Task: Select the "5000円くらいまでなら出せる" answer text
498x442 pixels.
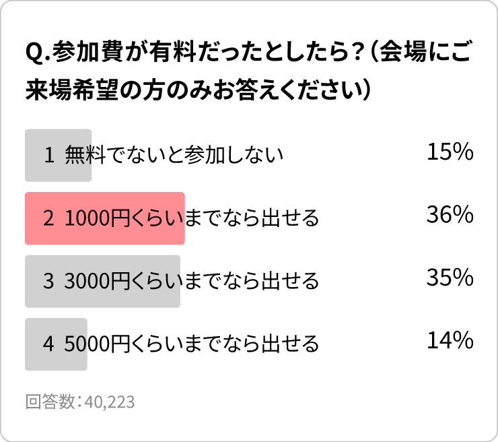Action: tap(192, 344)
